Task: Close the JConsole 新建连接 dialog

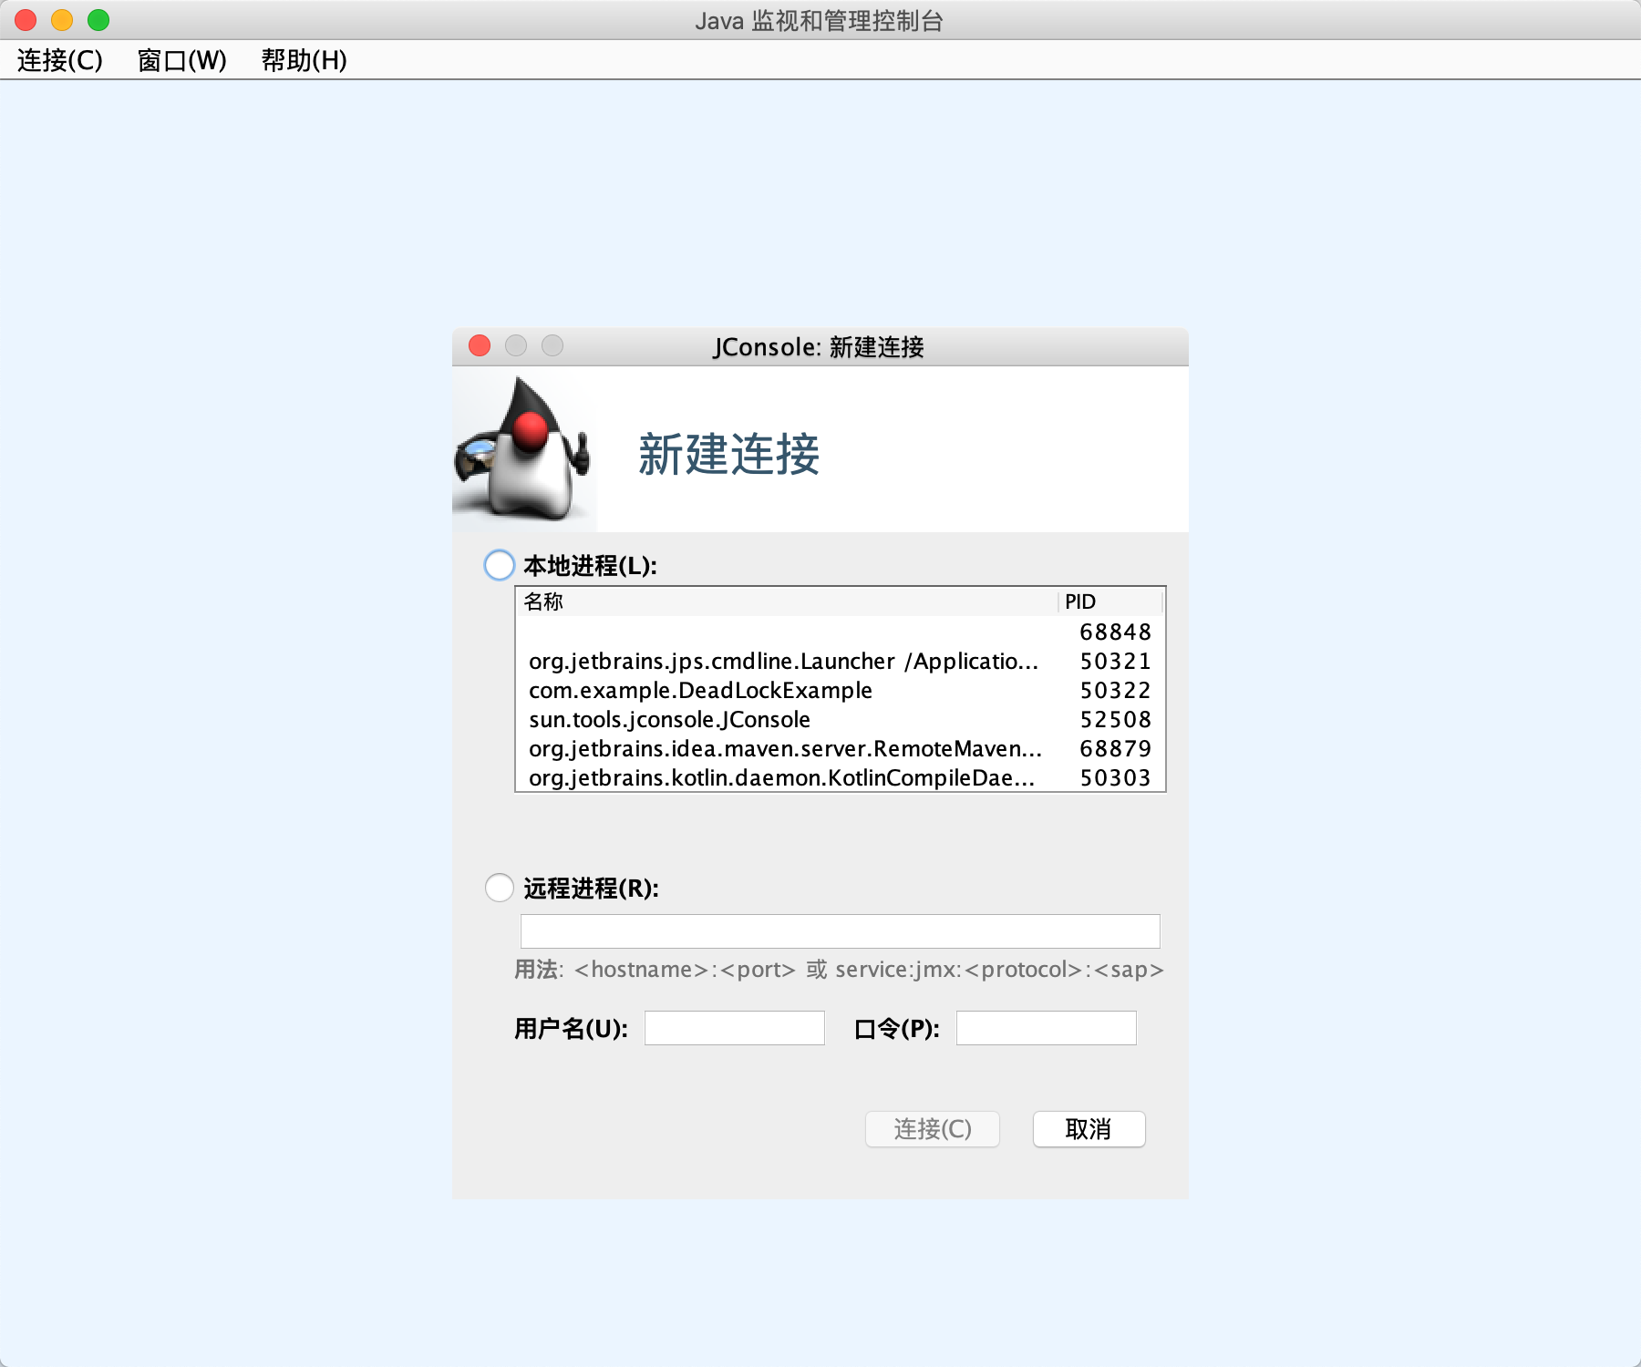Action: 480,345
